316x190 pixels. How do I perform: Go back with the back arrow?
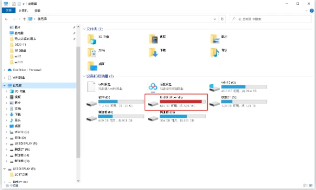tap(7, 19)
